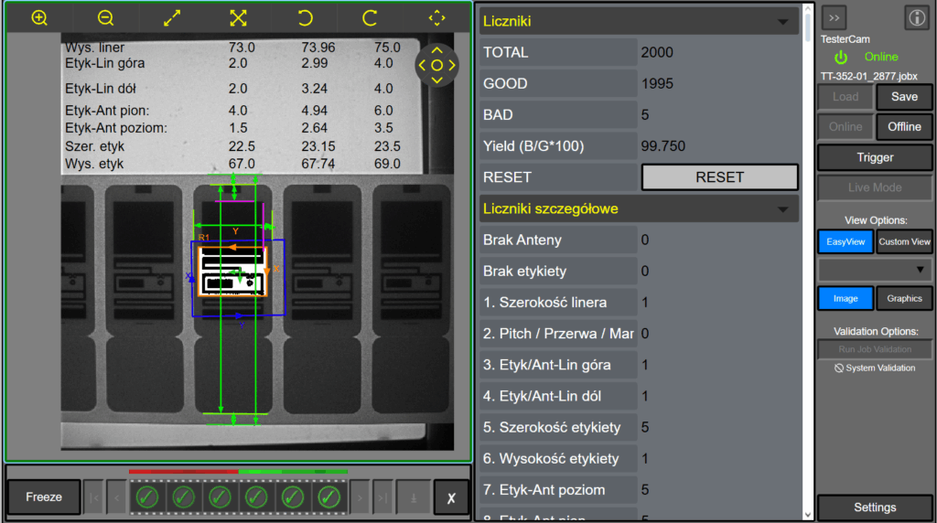
Task: Rotate image clockwise
Action: pos(371,18)
